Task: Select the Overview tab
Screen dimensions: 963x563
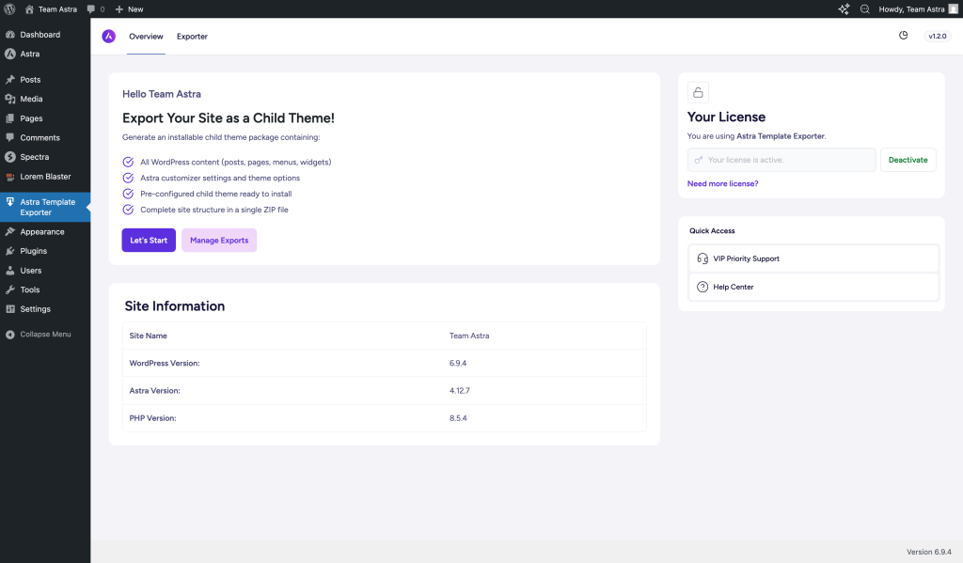Action: 146,37
